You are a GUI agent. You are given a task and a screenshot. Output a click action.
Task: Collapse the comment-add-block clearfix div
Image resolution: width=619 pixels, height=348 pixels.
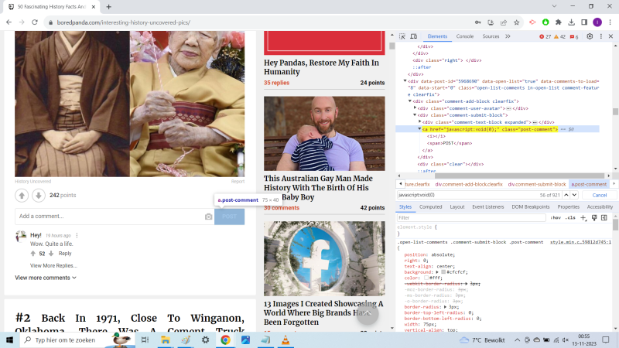click(410, 101)
